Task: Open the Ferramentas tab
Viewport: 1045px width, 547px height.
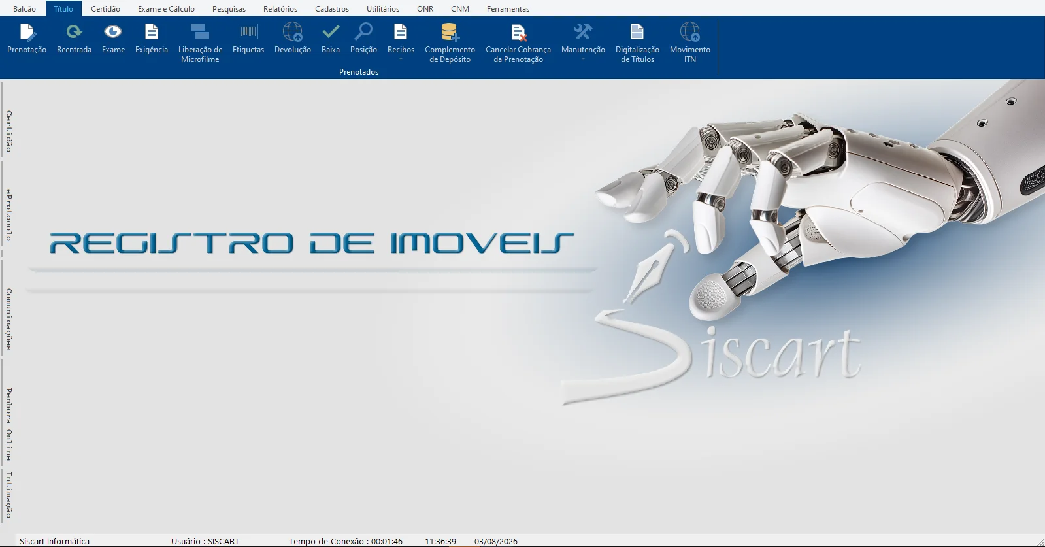Action: [508, 9]
